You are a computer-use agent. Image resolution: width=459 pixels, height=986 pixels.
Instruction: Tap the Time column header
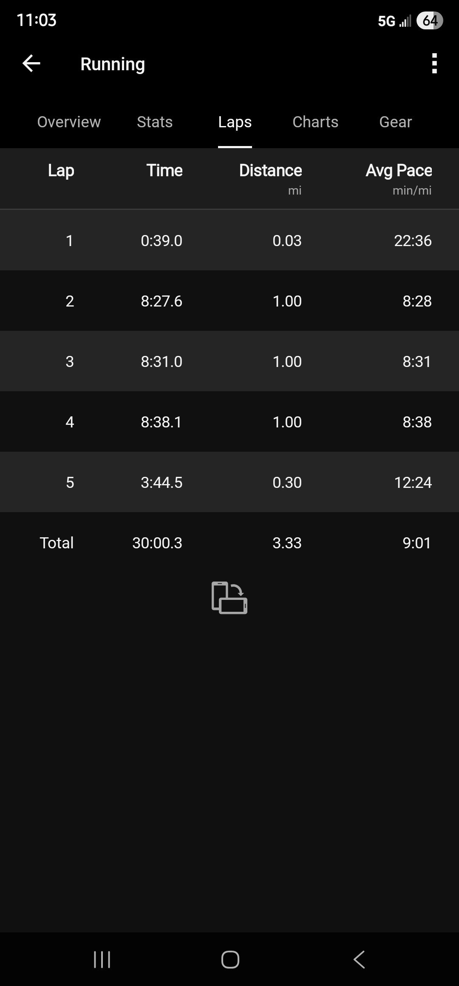click(164, 171)
